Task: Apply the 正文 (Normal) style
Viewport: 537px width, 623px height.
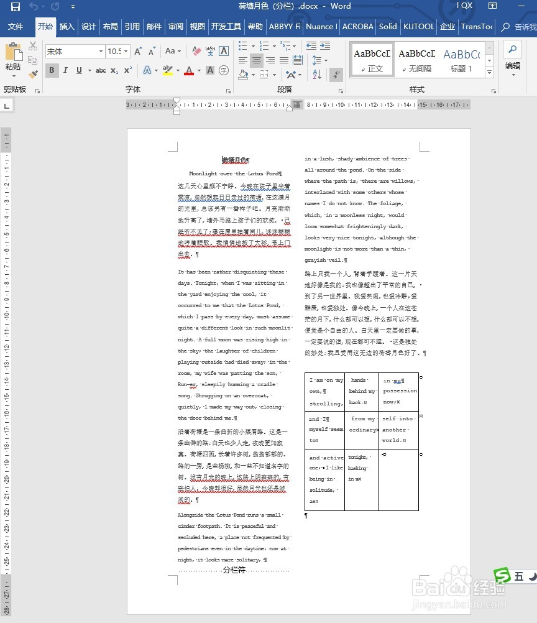Action: click(372, 60)
